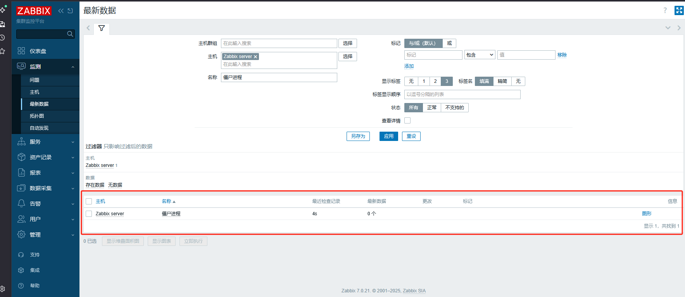Select 与/或 (默认) tag evaluation option
The image size is (685, 297).
pos(423,43)
